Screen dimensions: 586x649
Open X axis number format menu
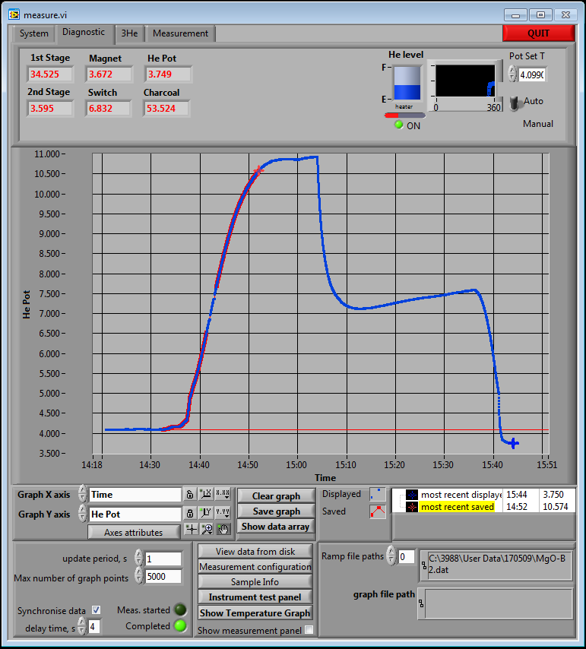pyautogui.click(x=223, y=494)
